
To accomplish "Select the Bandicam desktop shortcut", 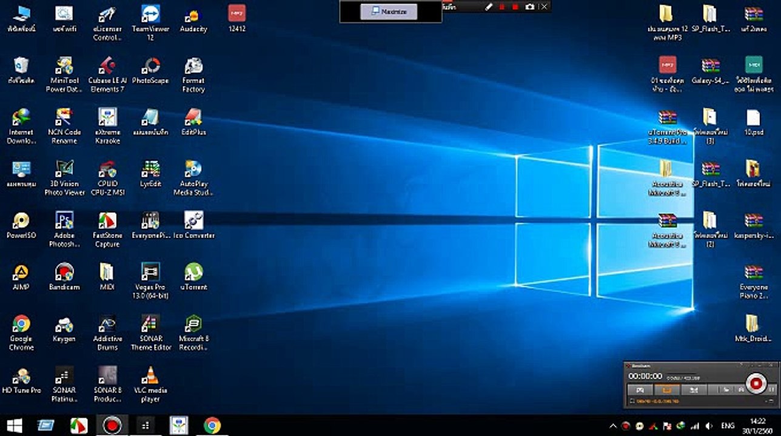I will [64, 276].
